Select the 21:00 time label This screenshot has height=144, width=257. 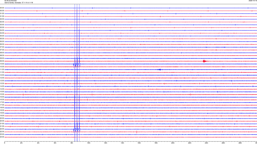click(x=2, y=124)
